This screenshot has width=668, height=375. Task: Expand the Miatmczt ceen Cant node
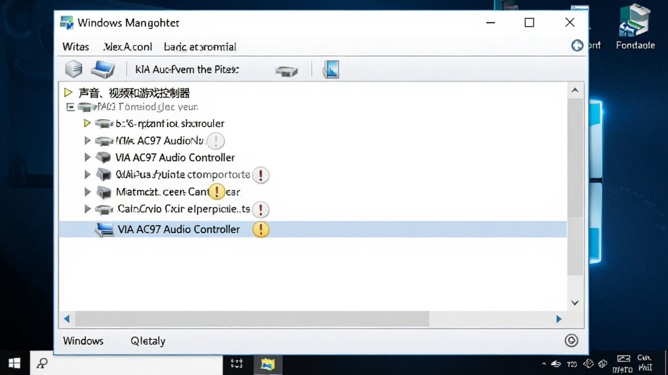pyautogui.click(x=87, y=192)
